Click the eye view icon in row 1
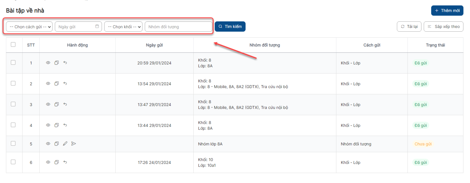 pyautogui.click(x=48, y=63)
